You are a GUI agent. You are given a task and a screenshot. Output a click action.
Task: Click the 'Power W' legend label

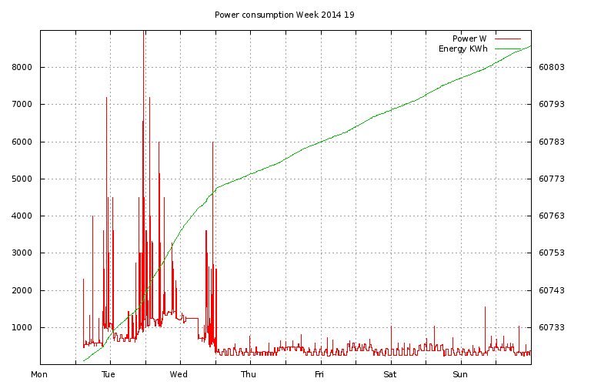469,38
